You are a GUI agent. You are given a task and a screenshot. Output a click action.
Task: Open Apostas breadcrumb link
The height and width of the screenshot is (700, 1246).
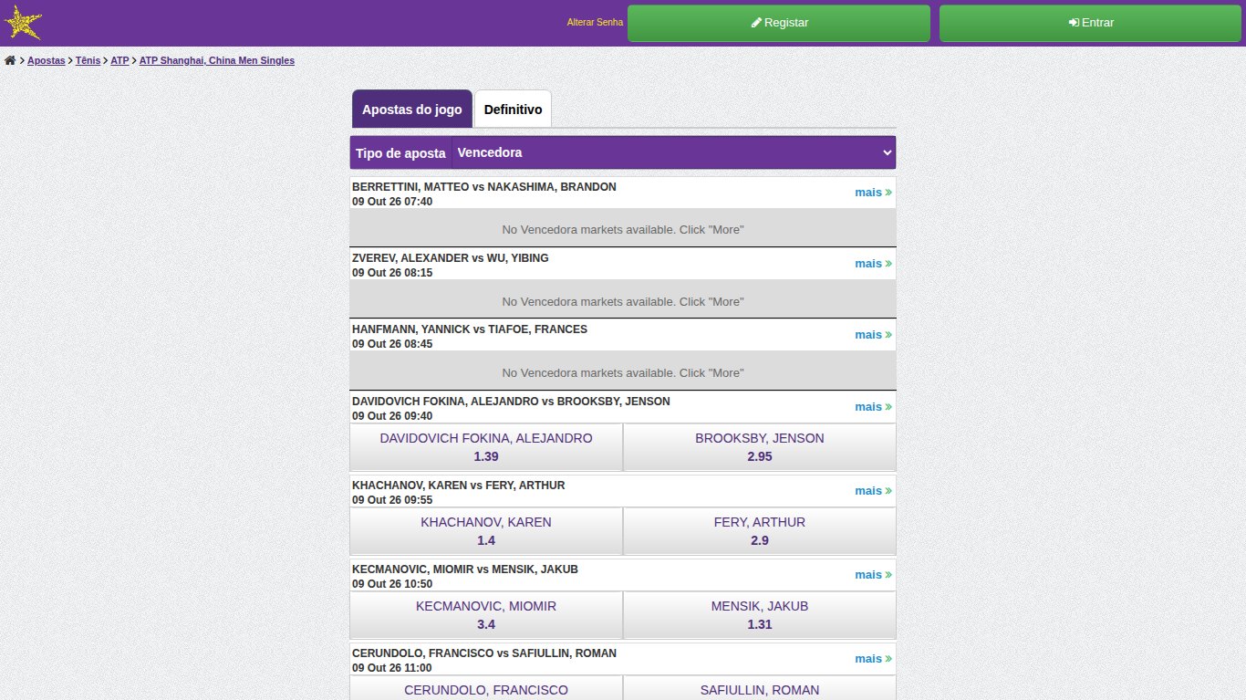47,60
